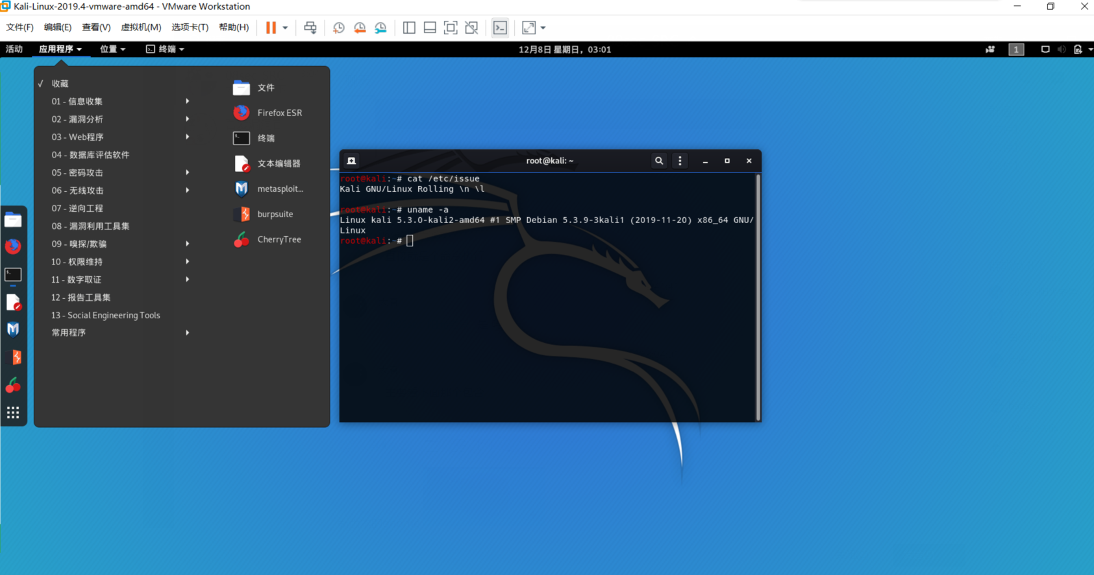Image resolution: width=1094 pixels, height=575 pixels.
Task: Open the 文件(F) menu in VMware
Action: (x=19, y=27)
